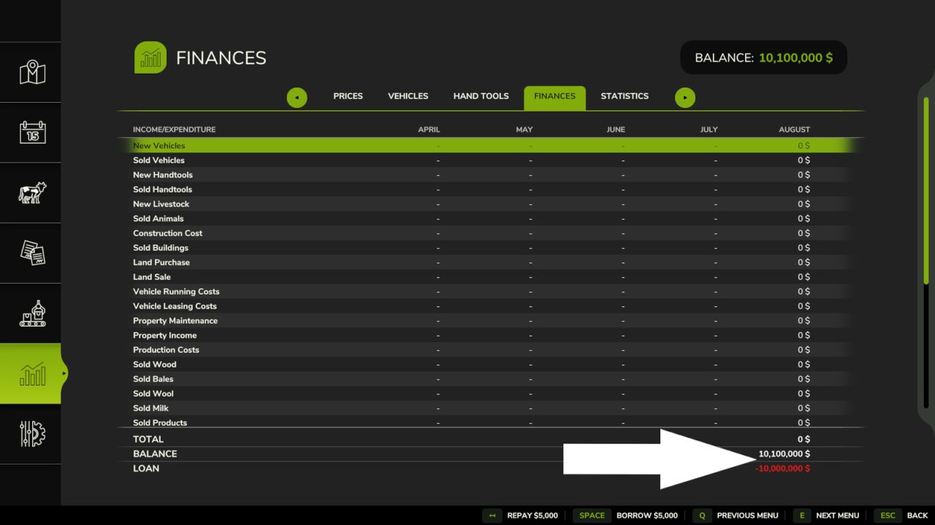Image resolution: width=935 pixels, height=525 pixels.
Task: Switch to the Vehicles tab
Action: click(x=408, y=96)
